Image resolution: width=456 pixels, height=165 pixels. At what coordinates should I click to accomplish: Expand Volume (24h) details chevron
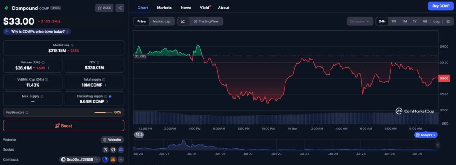pyautogui.click(x=48, y=68)
